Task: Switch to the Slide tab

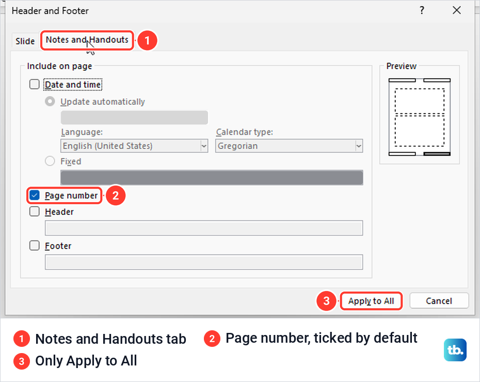Action: (x=25, y=41)
